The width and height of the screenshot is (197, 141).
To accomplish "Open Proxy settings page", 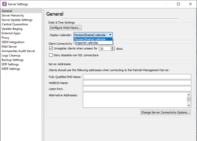I will click(5, 38).
